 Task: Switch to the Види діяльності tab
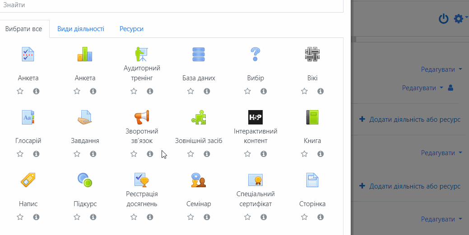[81, 29]
